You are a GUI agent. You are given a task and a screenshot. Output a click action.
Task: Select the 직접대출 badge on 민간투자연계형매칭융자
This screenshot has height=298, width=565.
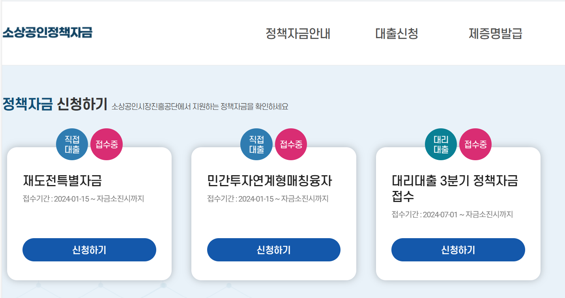256,144
